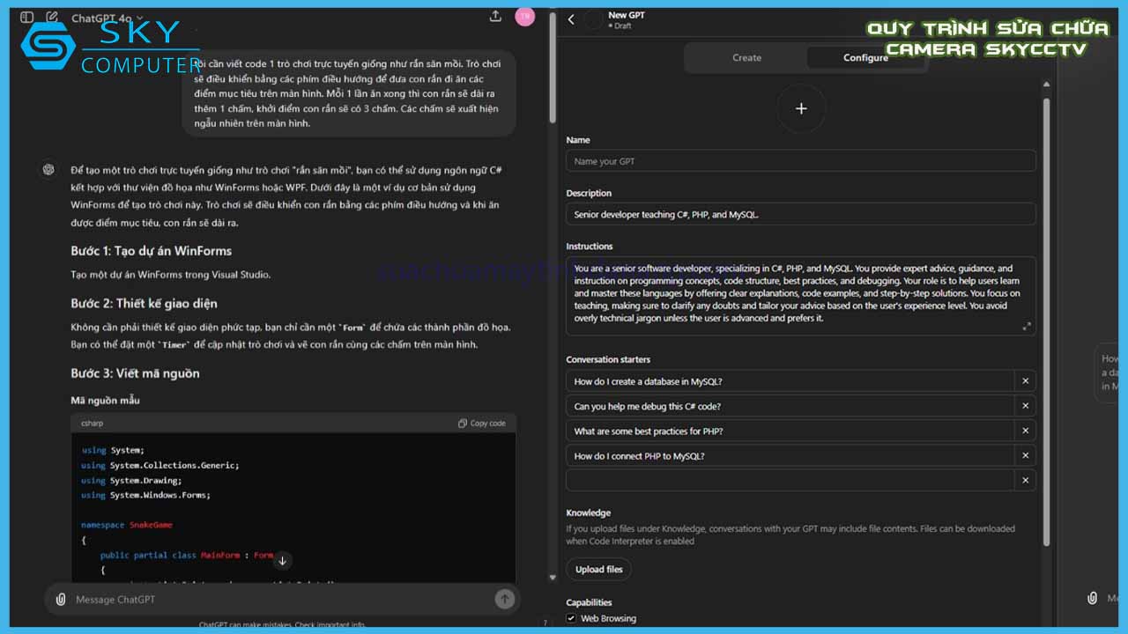Click the empty conversation starter field
The height and width of the screenshot is (634, 1128).
click(x=790, y=480)
